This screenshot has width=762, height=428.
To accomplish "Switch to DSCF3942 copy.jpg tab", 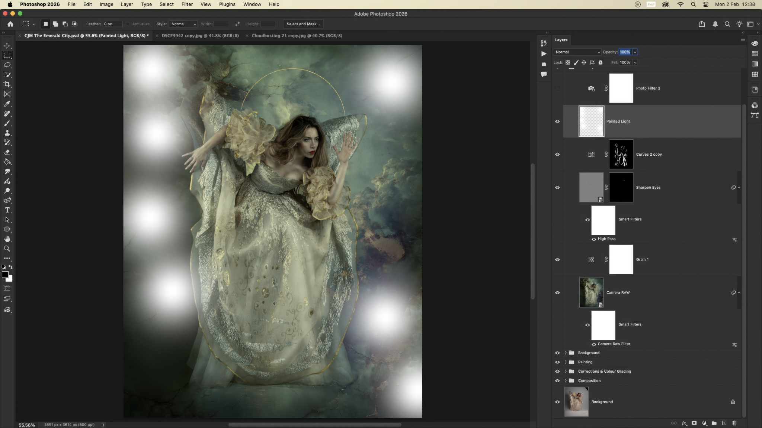I will pos(200,36).
